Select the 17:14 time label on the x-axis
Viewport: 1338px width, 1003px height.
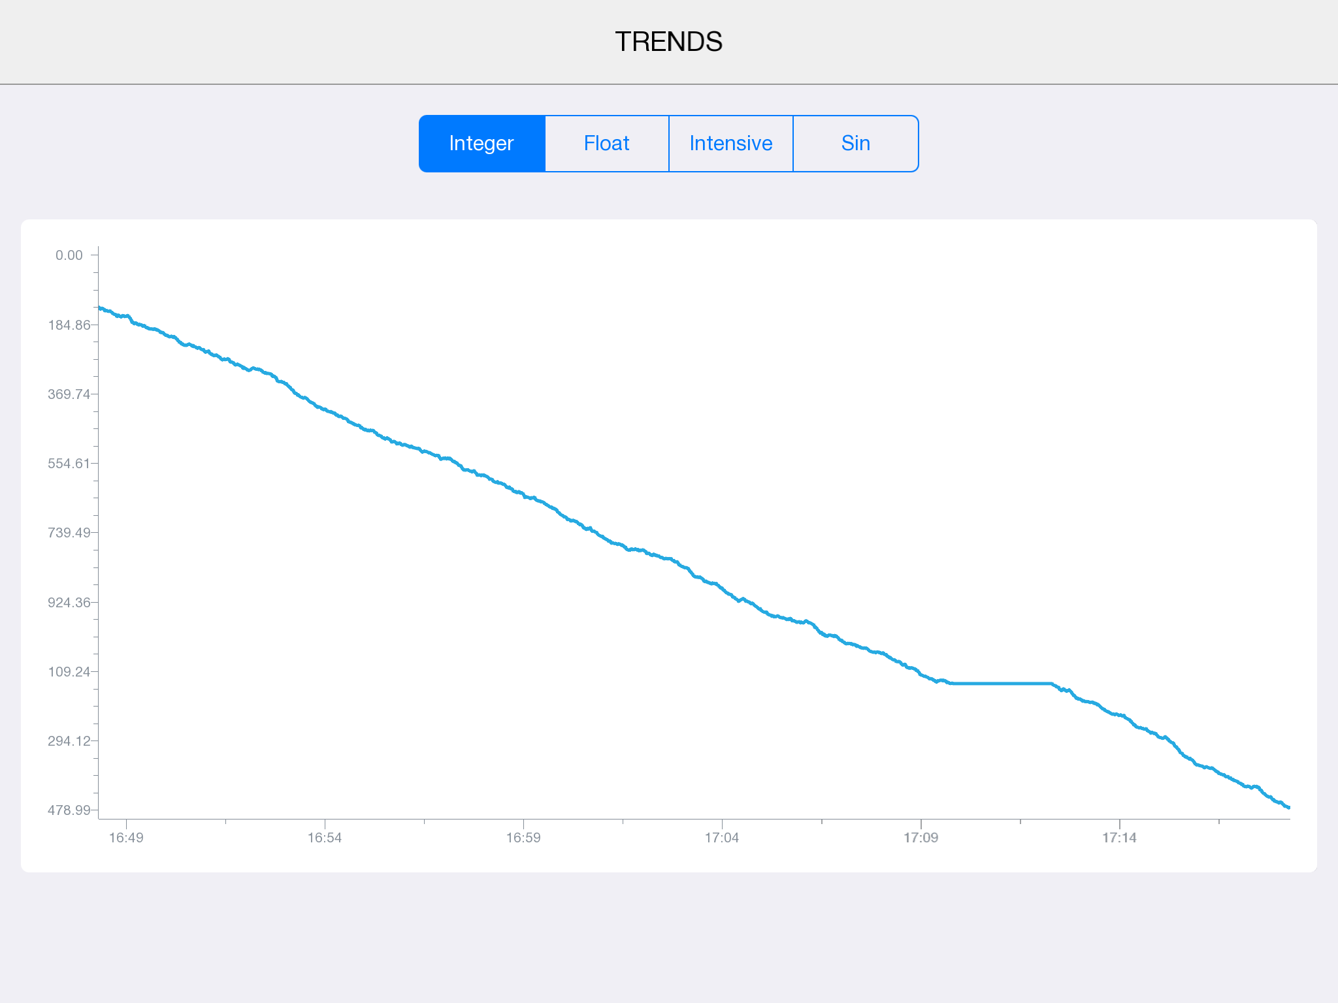tap(1121, 838)
